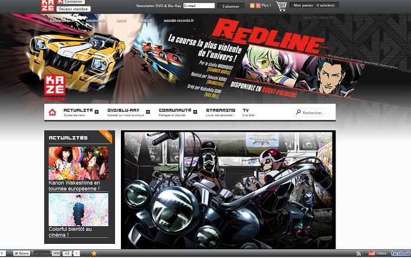The height and width of the screenshot is (258, 411).
Task: Go to home via red house icon
Action: click(x=52, y=113)
